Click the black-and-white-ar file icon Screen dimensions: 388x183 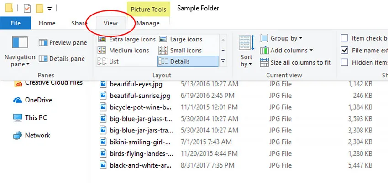[103, 165]
